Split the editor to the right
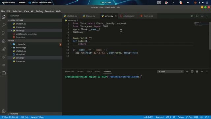 tap(202, 16)
